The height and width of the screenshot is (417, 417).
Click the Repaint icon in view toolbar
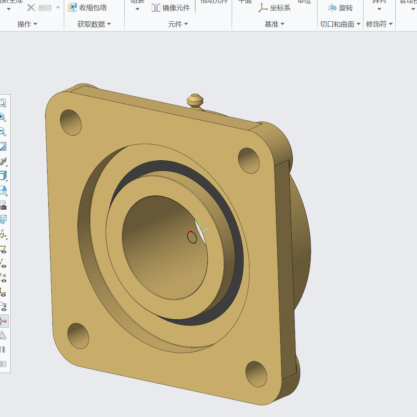(3, 147)
